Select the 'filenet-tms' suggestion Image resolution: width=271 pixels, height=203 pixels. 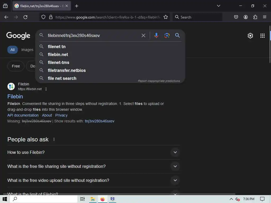click(x=110, y=62)
